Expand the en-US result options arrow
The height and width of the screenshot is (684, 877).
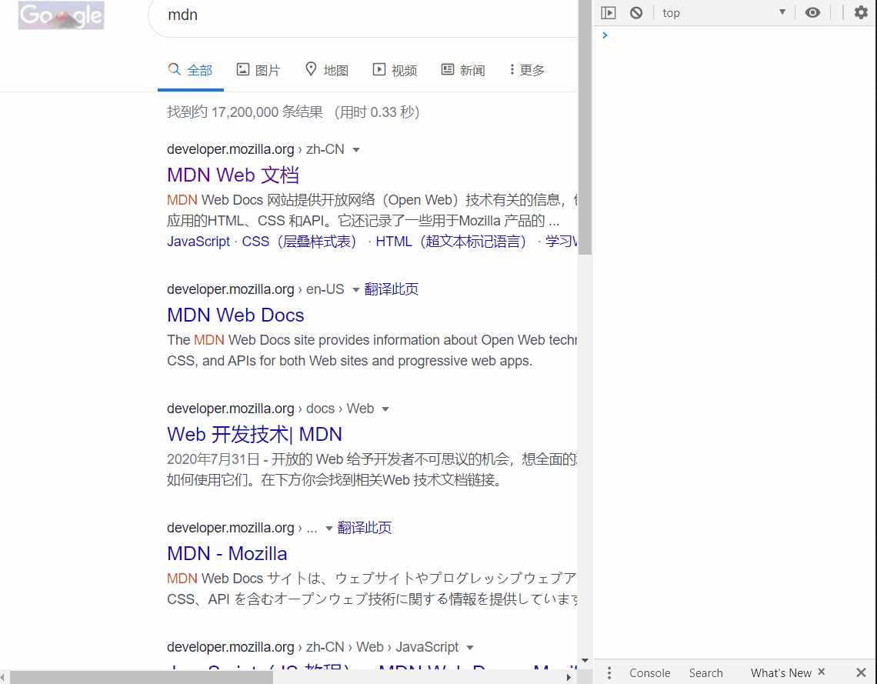(355, 290)
